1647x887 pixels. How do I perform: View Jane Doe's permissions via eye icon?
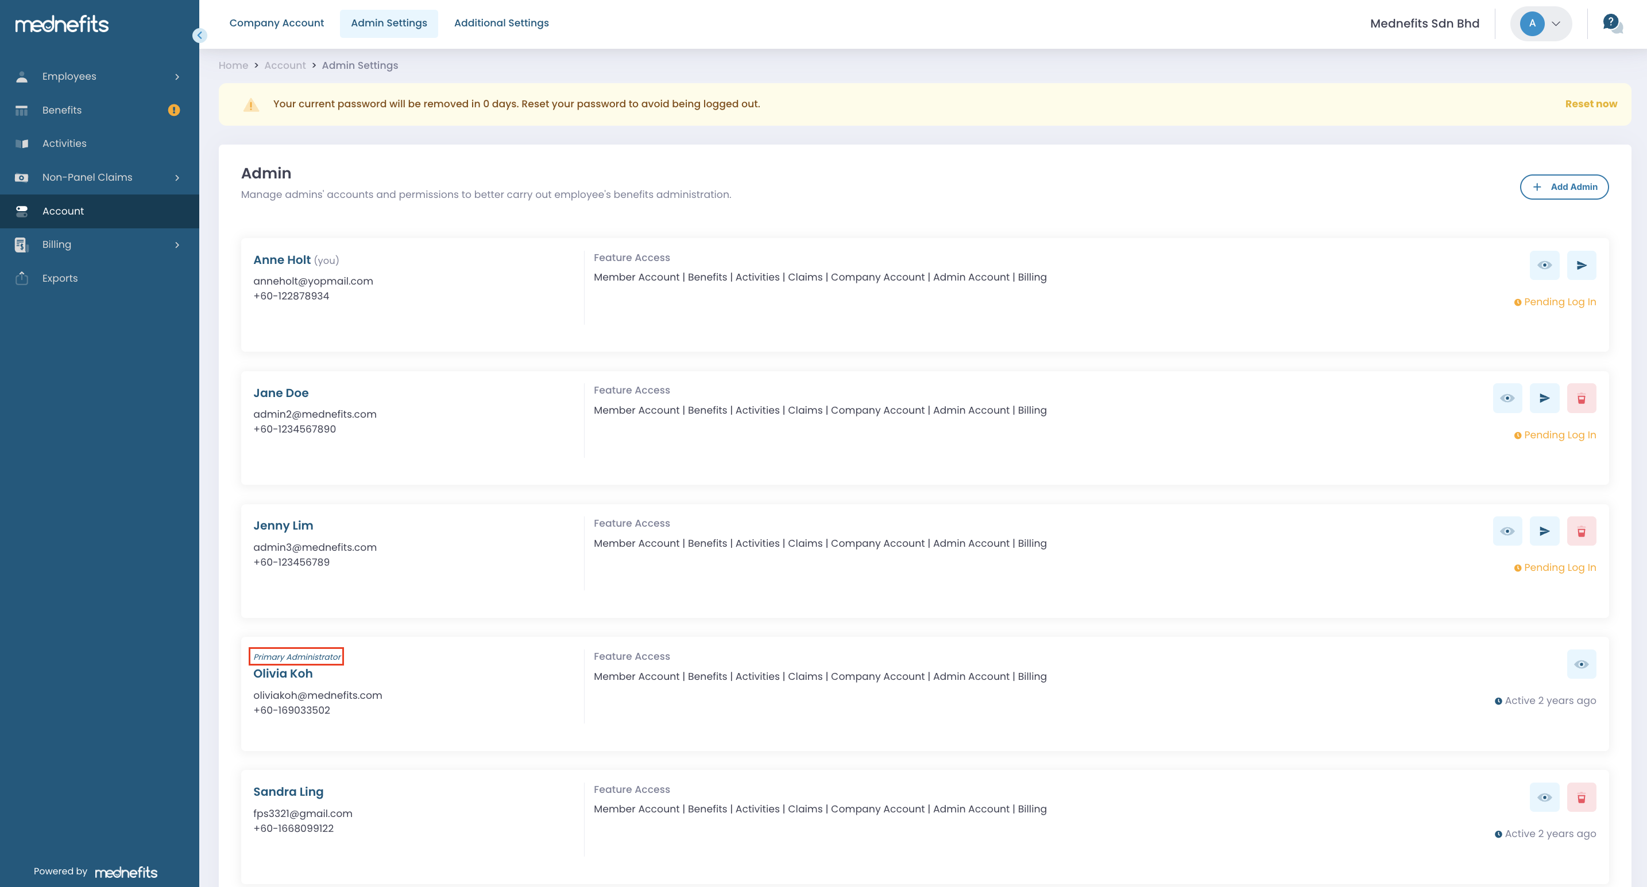pos(1507,399)
